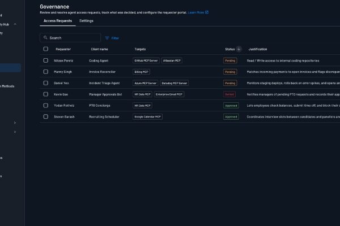Click the Denied status badge
340x226 pixels.
pyautogui.click(x=229, y=94)
